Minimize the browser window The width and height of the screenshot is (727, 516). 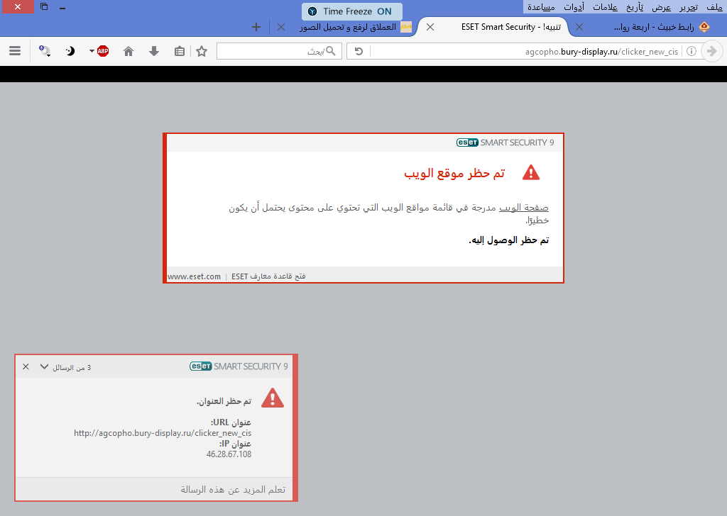[x=62, y=7]
